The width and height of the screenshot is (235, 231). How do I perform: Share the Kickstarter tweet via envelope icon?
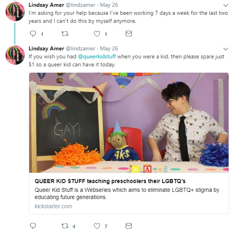pos(128,226)
